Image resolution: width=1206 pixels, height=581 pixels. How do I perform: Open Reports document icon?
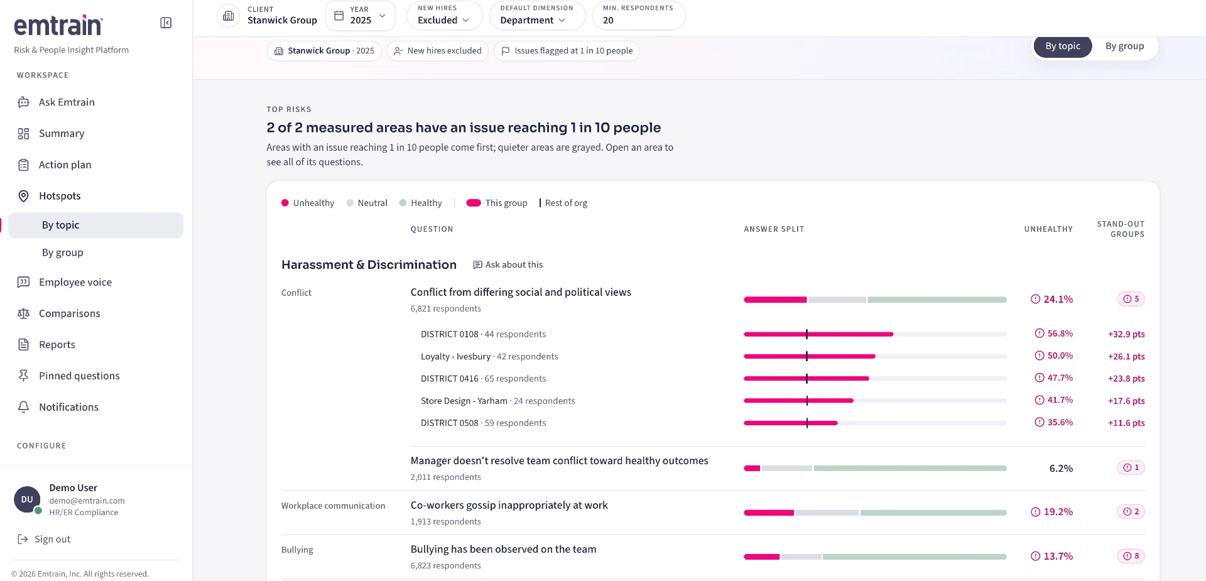[x=23, y=345]
